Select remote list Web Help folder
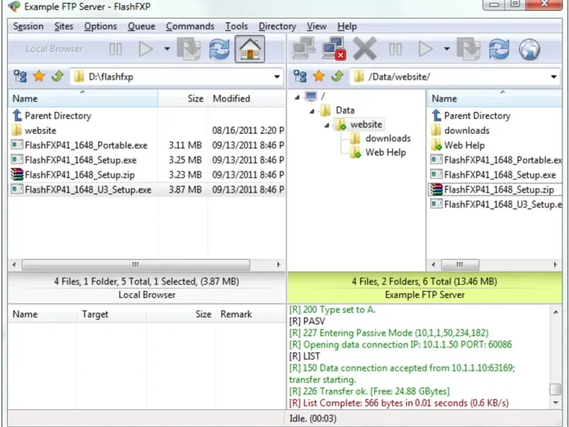 click(x=464, y=145)
